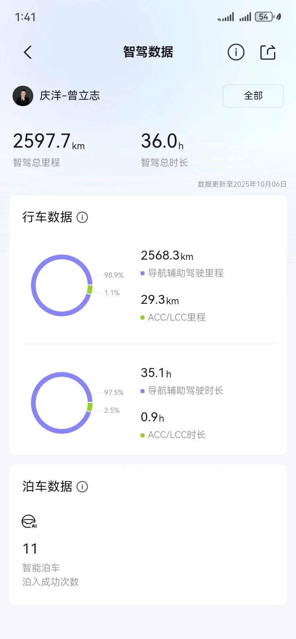Image resolution: width=296 pixels, height=639 pixels.
Task: Tap the smart parking AI car icon
Action: point(29,522)
